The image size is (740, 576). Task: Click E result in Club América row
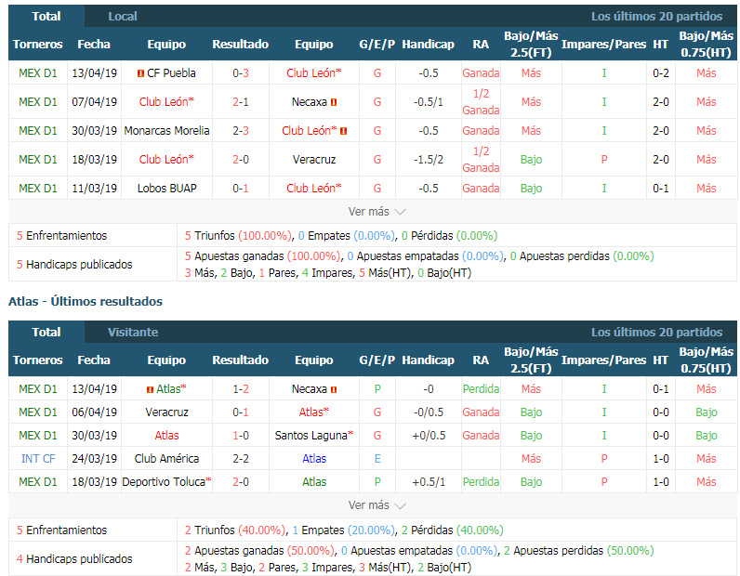tap(377, 459)
